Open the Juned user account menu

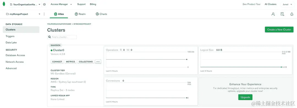(x=287, y=4)
